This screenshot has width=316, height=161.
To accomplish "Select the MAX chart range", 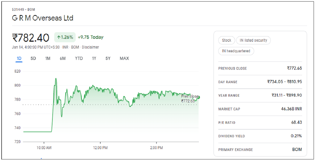I will point(124,58).
